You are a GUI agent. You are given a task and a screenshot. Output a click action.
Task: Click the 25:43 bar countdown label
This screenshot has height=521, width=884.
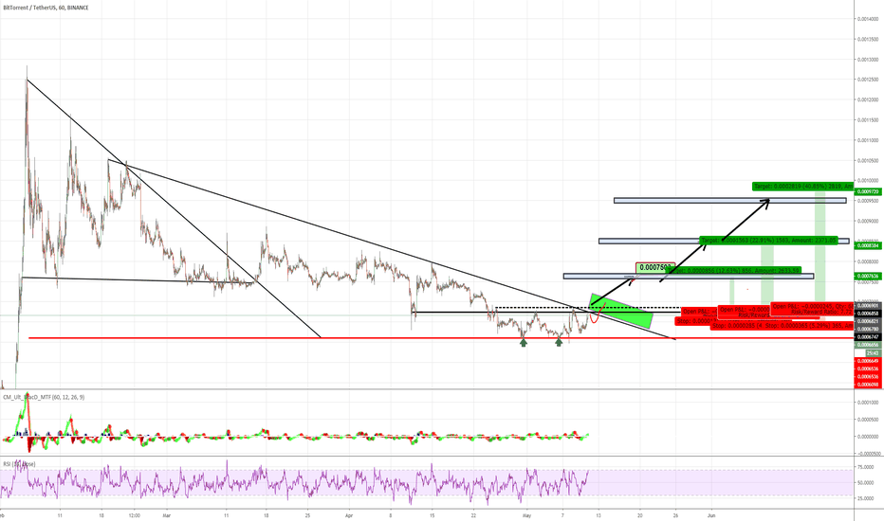click(873, 353)
